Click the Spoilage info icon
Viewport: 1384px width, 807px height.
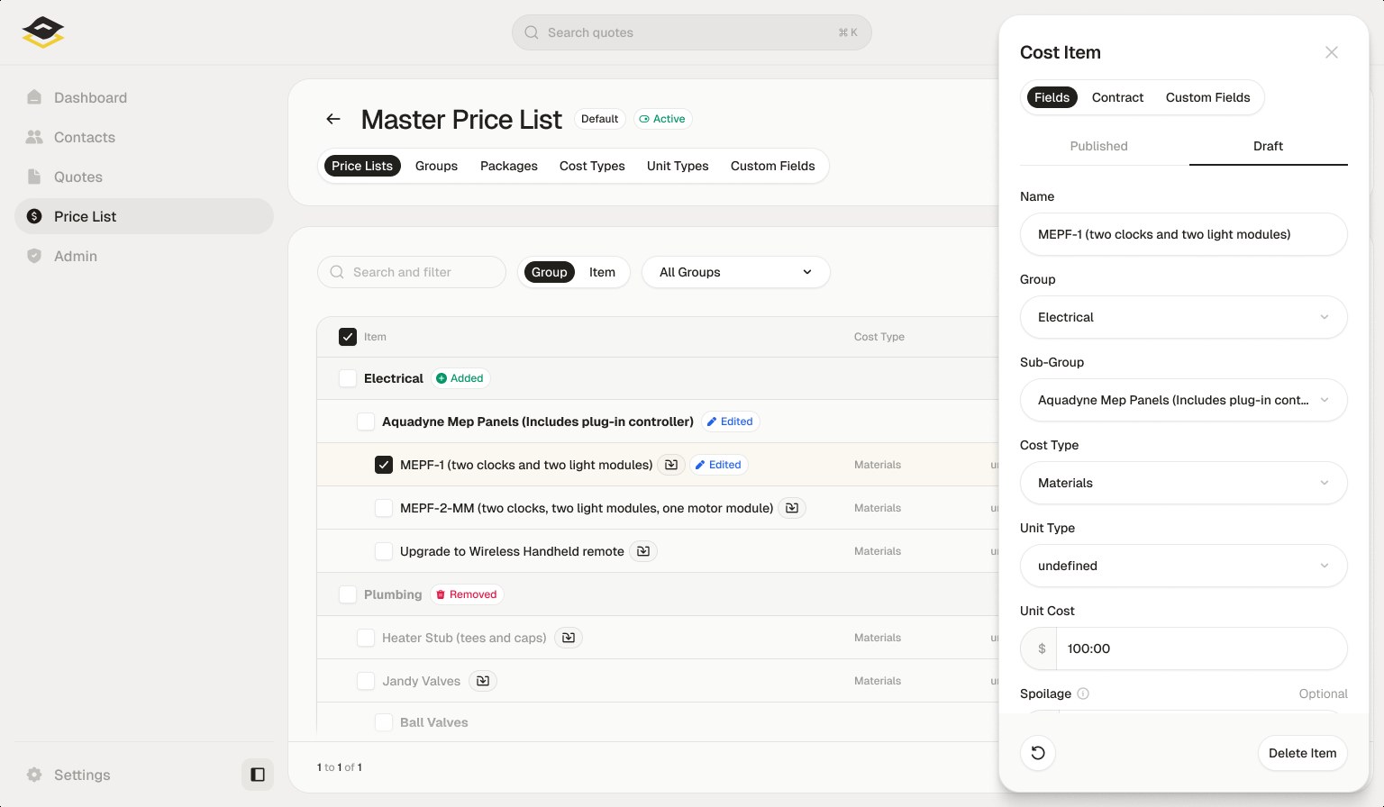click(x=1083, y=694)
